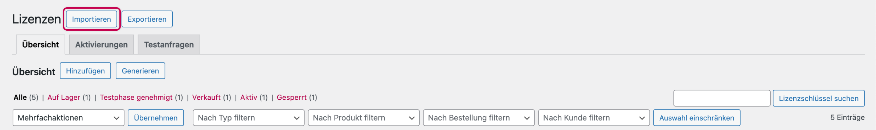Expand Nach Bestellung filtern dropdown

point(479,118)
